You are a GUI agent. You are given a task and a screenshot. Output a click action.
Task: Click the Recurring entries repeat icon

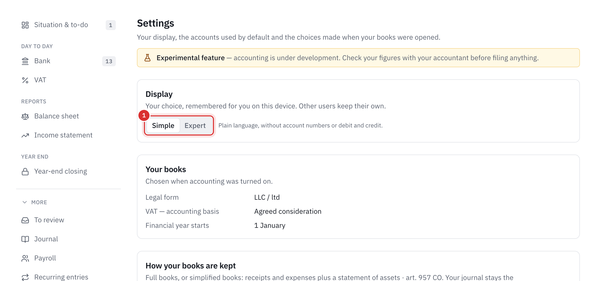point(25,277)
